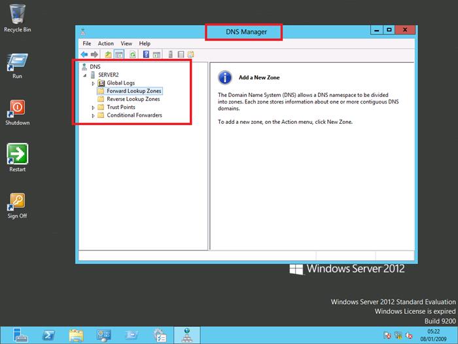Open the File menu
The image size is (458, 344).
[87, 44]
